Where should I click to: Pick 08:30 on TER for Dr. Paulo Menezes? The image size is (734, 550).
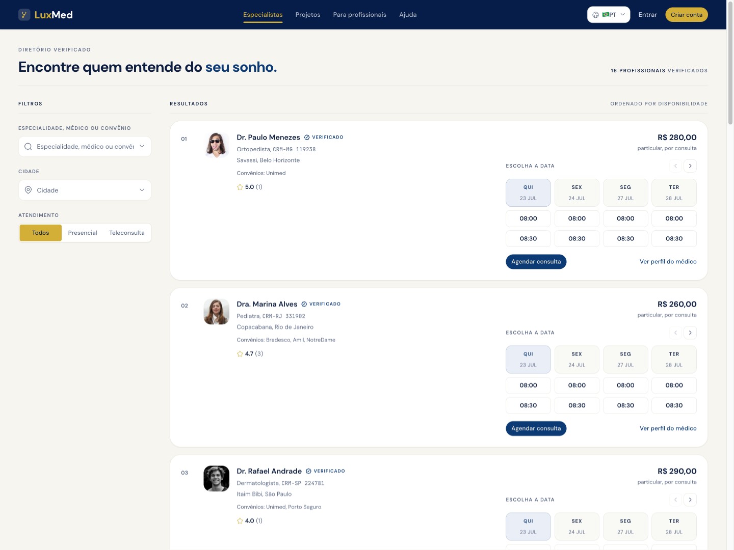[674, 238]
